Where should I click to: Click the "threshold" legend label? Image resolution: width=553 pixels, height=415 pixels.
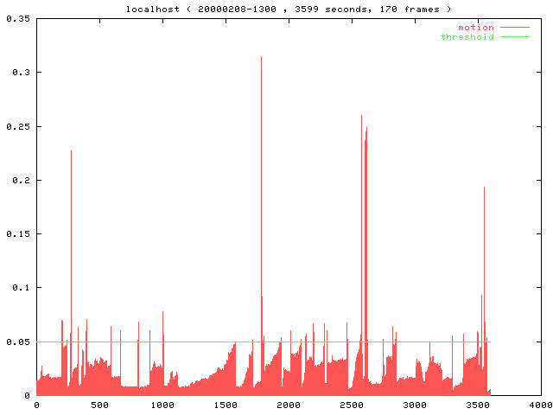pos(467,37)
